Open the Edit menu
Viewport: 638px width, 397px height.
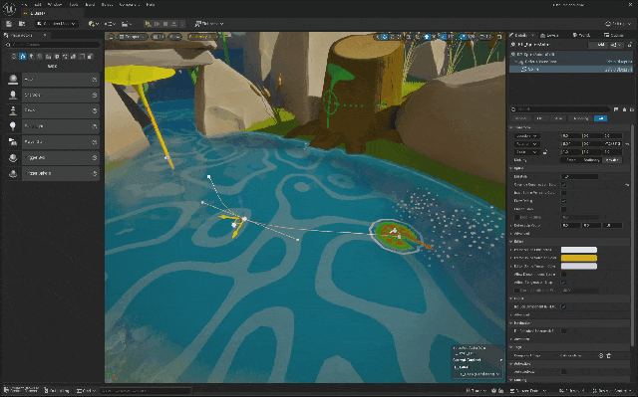[38, 4]
